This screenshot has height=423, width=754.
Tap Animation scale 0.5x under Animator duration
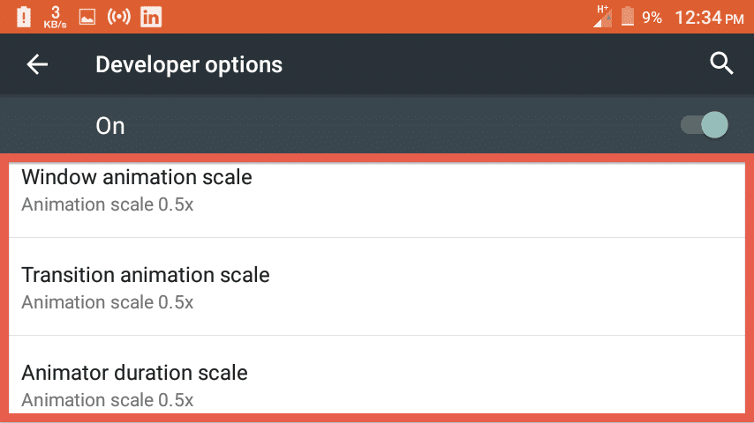pos(107,400)
